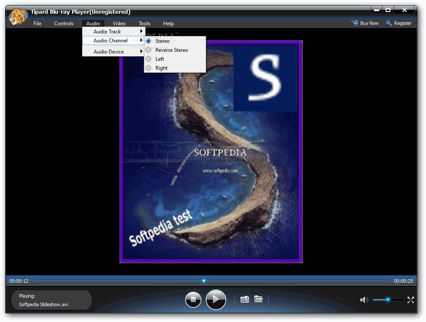The height and width of the screenshot is (322, 426).
Task: Expand the Audio Track submenu arrow
Action: point(141,31)
